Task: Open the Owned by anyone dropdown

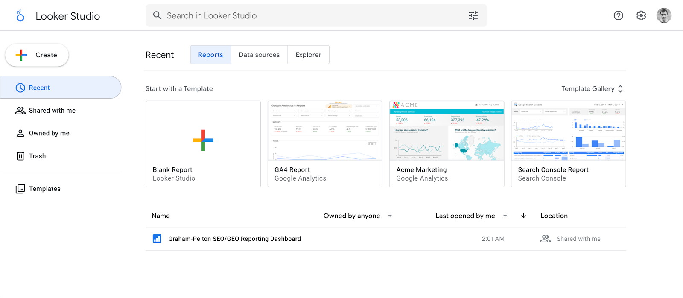Action: click(x=358, y=216)
